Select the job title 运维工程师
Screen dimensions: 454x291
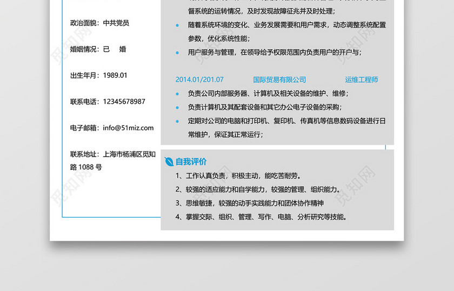[x=362, y=80]
